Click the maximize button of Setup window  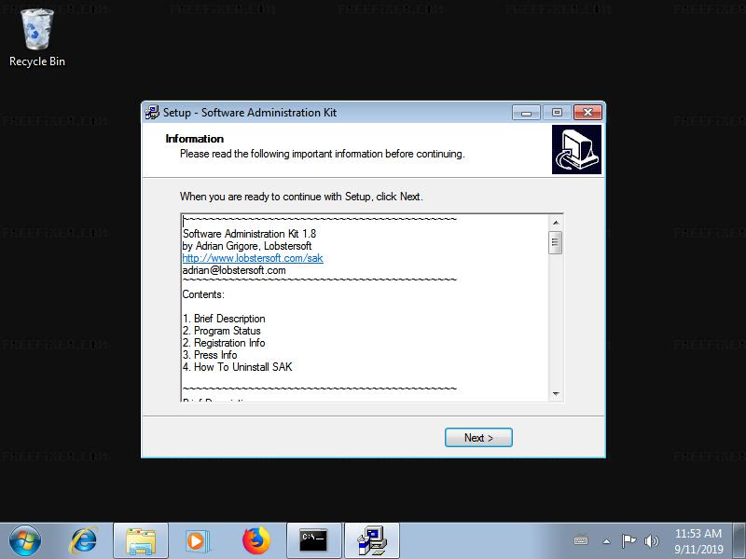557,113
